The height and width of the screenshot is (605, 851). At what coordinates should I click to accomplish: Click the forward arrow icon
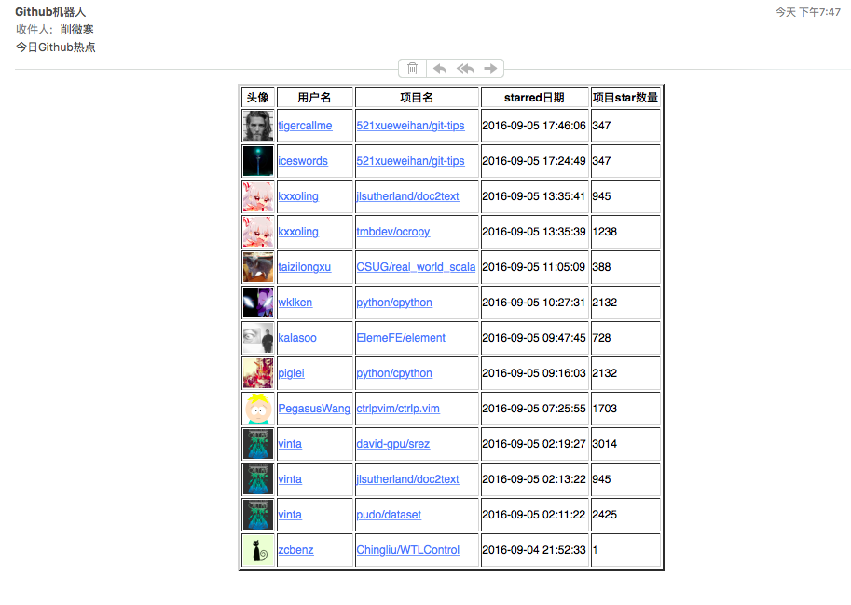click(x=490, y=68)
